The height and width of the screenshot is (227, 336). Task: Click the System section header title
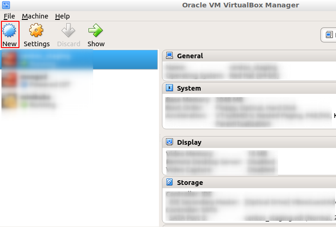(x=189, y=88)
